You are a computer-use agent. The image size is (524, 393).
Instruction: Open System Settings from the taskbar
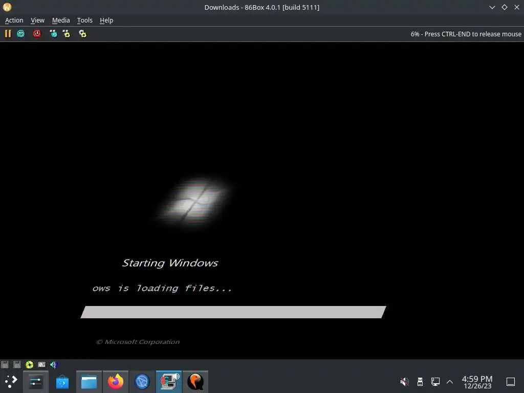36,382
